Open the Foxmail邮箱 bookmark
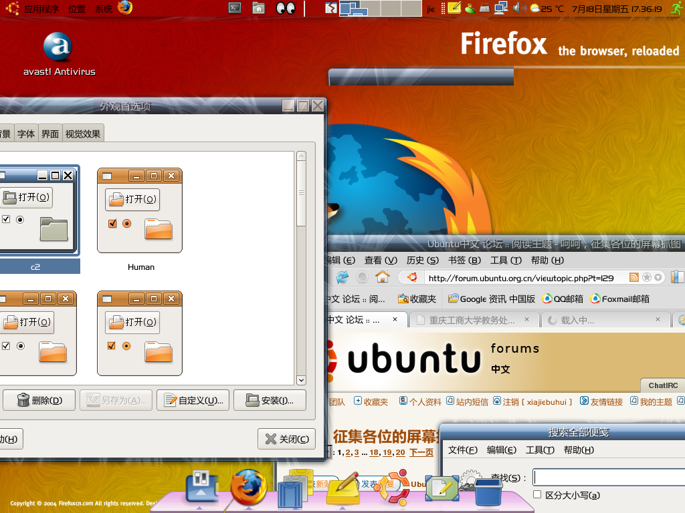Screen dimensions: 685x513 (619, 299)
